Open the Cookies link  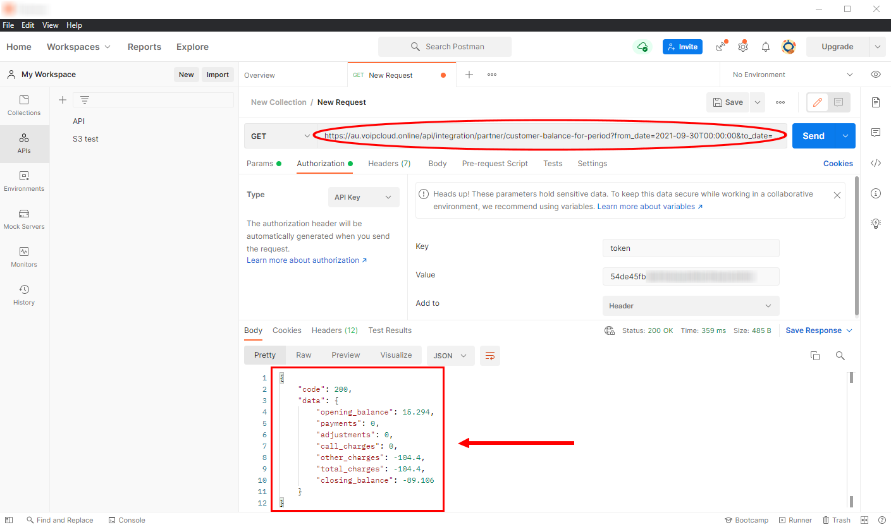838,164
